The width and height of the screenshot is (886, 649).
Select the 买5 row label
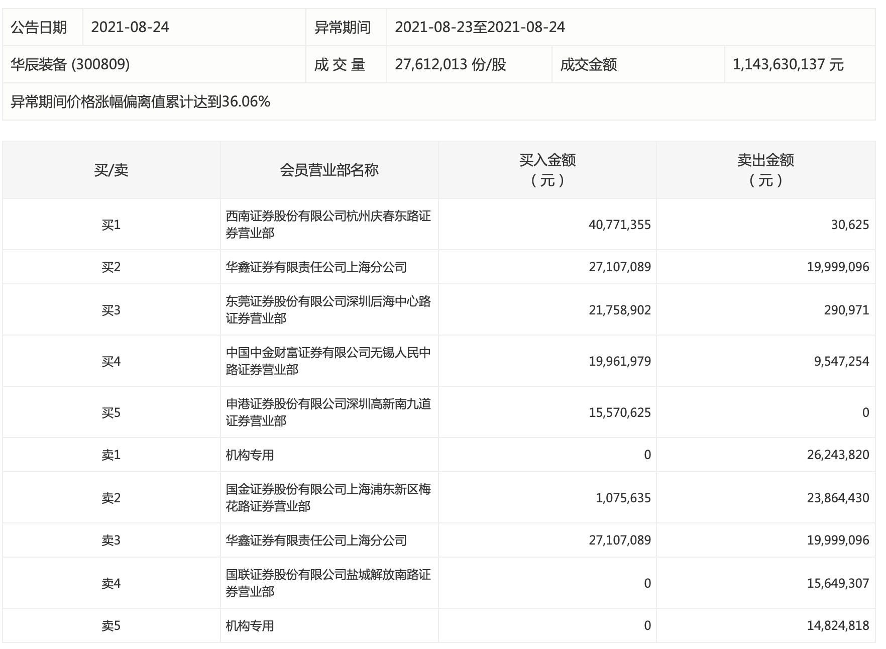pos(111,412)
